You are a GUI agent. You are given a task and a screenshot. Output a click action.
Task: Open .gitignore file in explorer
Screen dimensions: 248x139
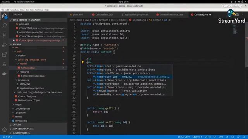point(21,113)
